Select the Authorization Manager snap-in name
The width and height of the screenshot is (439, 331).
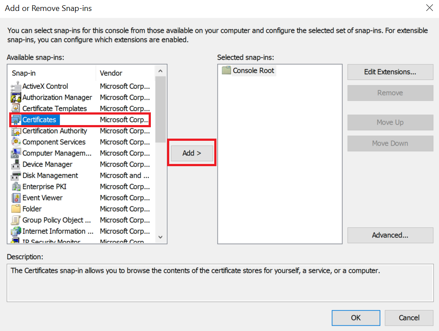point(57,98)
